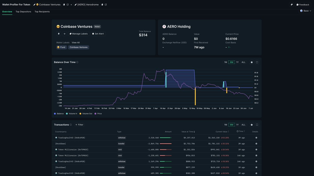This screenshot has width=314, height=176.
Task: Open the Base chain dropdown
Action: tap(306, 11)
